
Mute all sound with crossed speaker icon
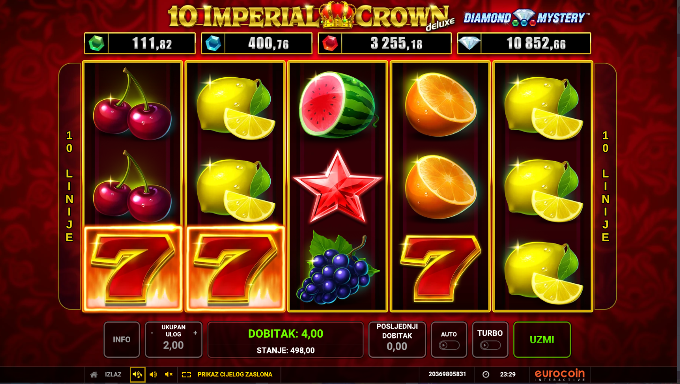pyautogui.click(x=169, y=375)
